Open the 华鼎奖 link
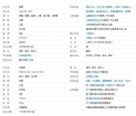 95,94
